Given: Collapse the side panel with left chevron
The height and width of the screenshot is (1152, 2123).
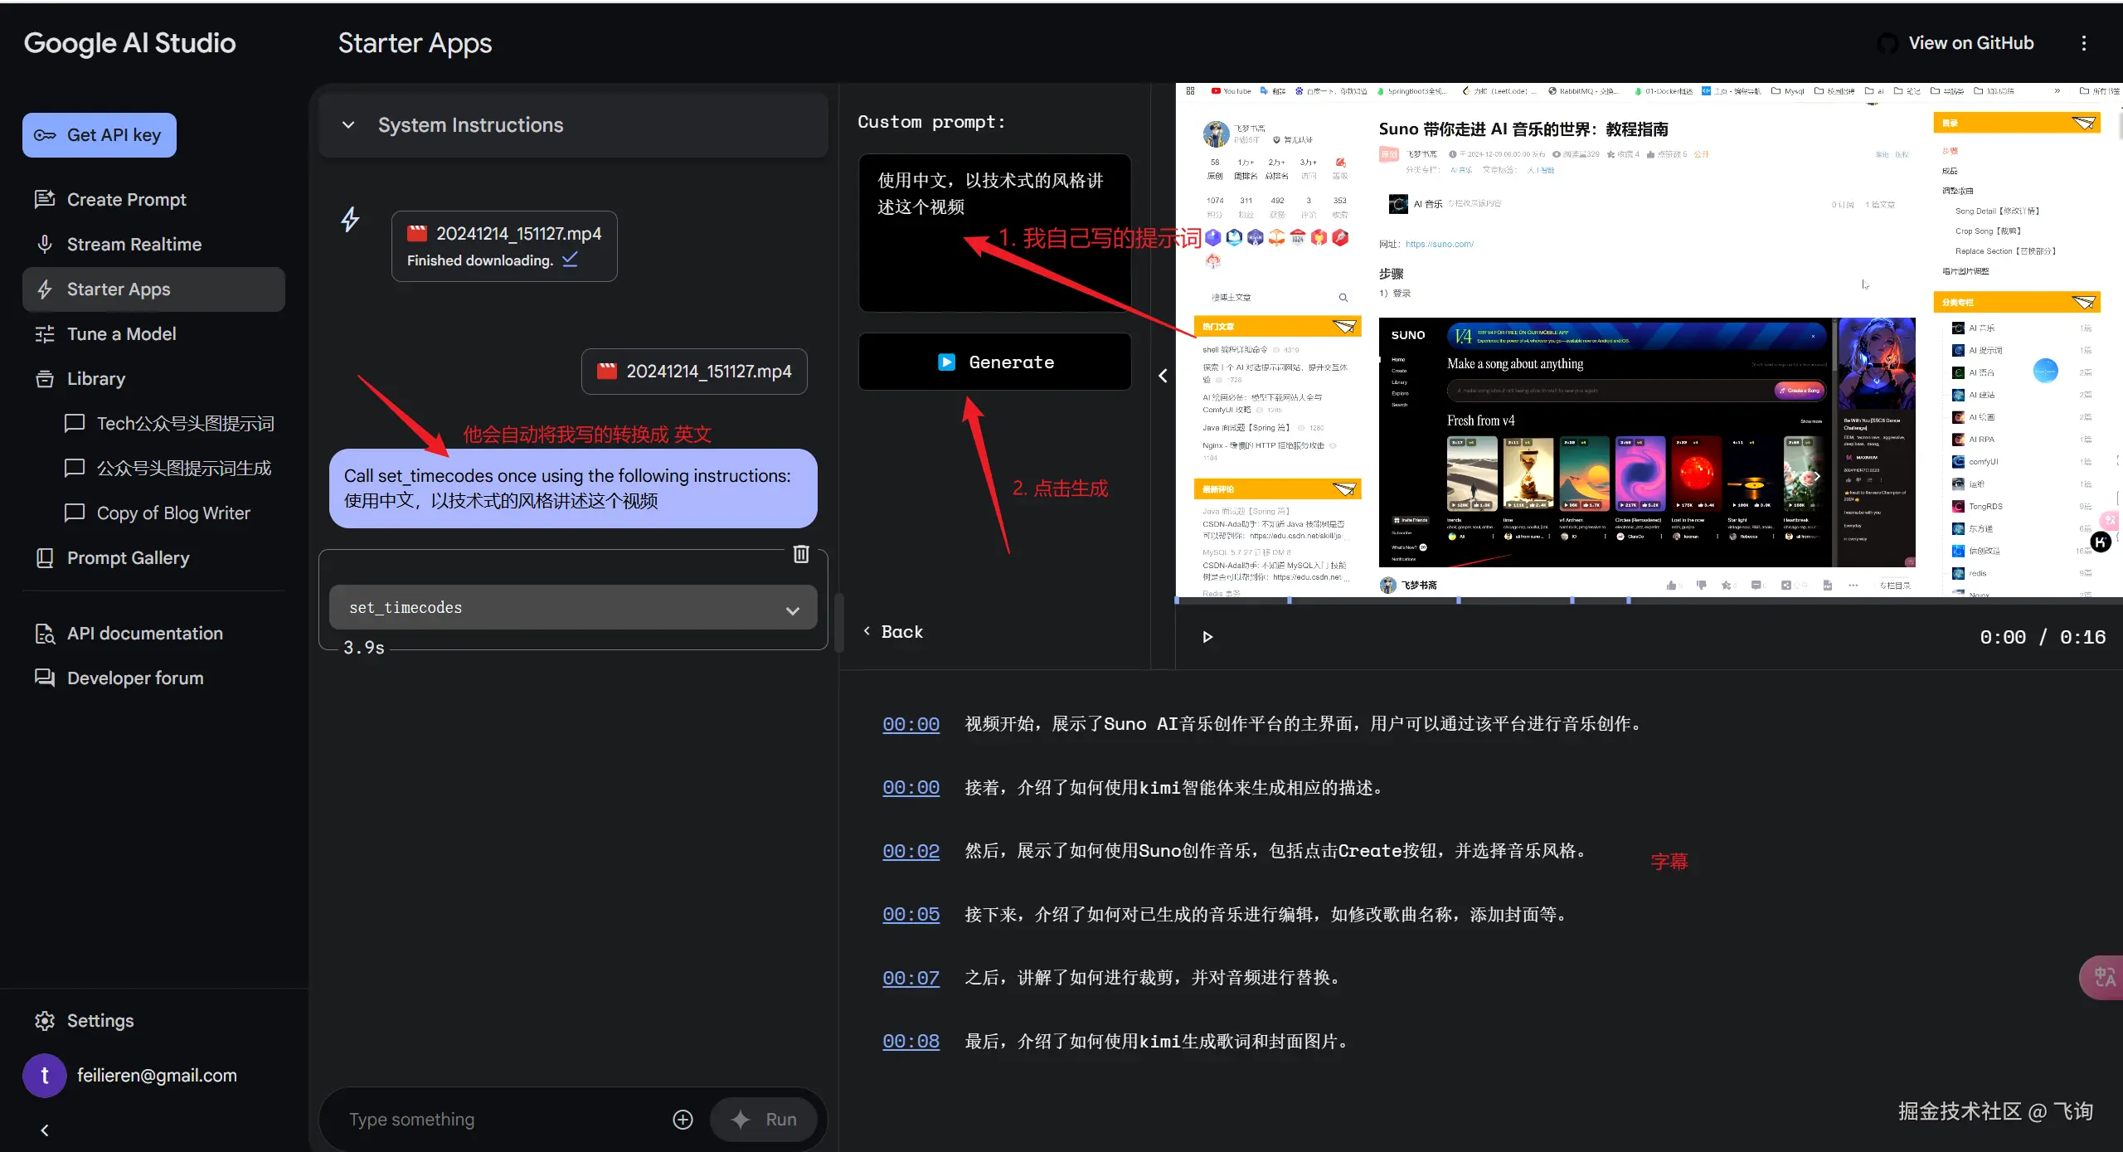Looking at the screenshot, I should [1163, 376].
